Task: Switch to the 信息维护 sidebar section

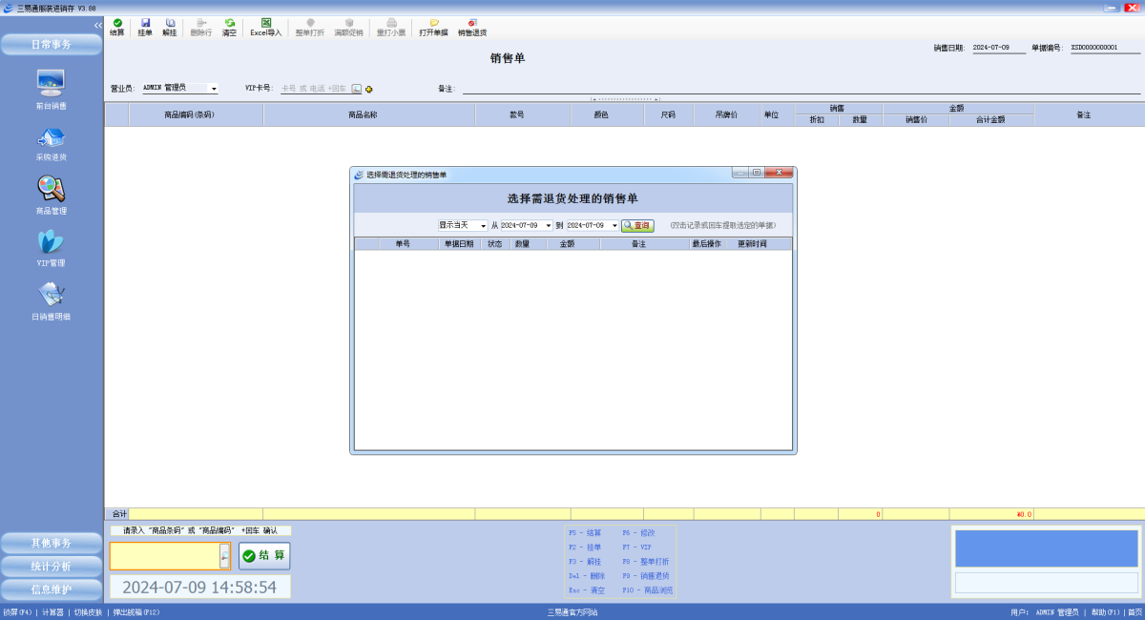Action: [52, 589]
